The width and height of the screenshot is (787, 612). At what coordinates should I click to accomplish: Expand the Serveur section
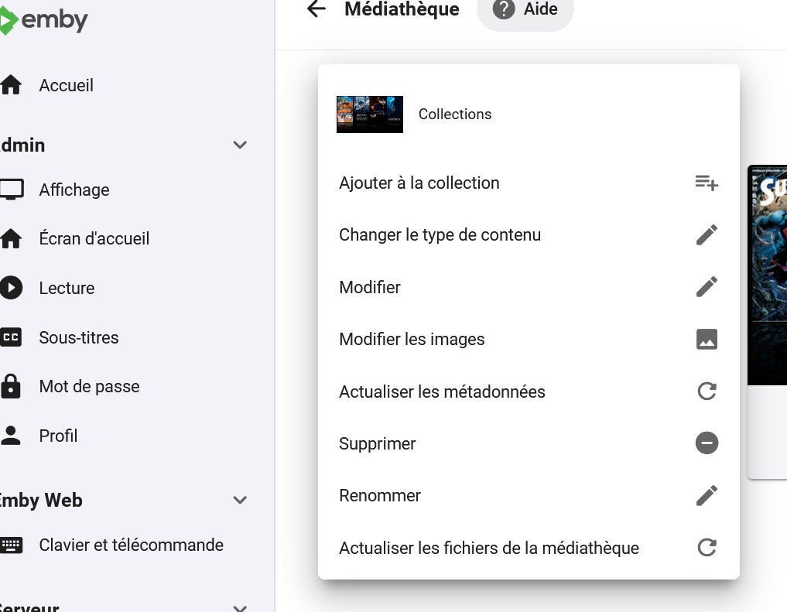coord(240,607)
